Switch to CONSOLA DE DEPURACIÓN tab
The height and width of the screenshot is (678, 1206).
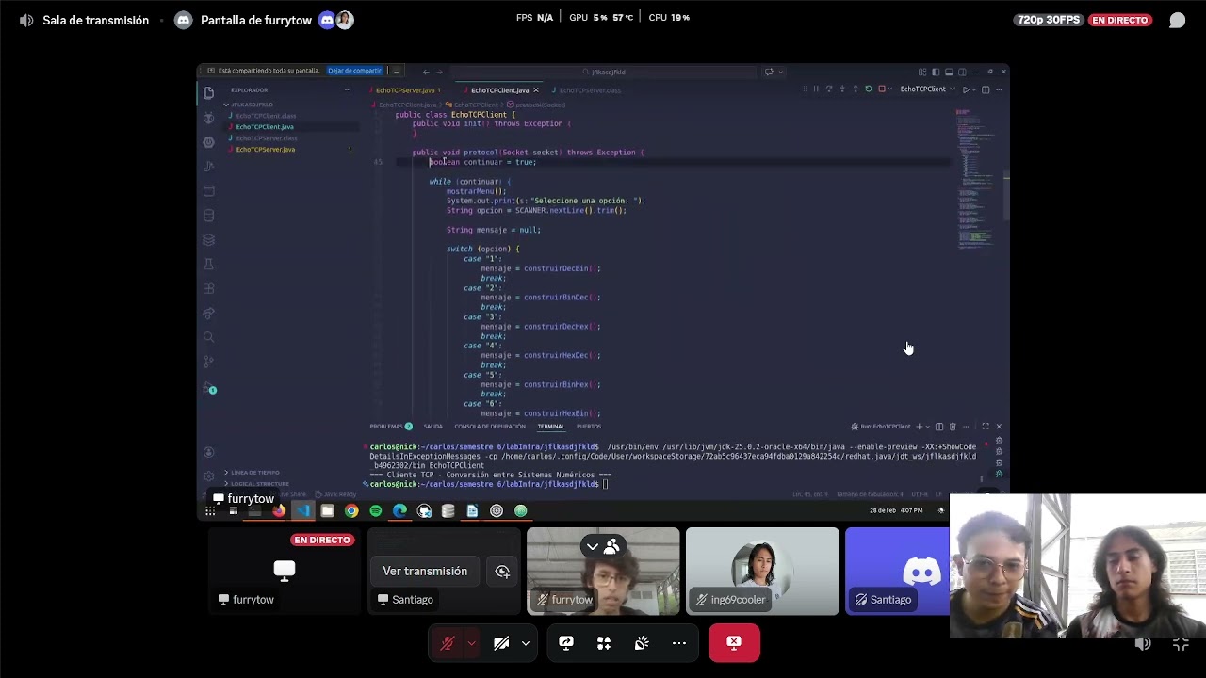pos(490,427)
